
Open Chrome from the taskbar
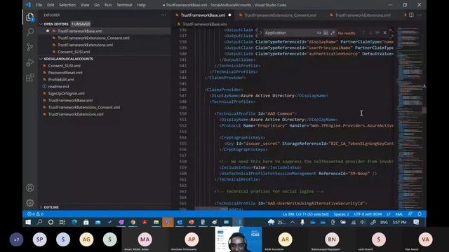[133, 222]
